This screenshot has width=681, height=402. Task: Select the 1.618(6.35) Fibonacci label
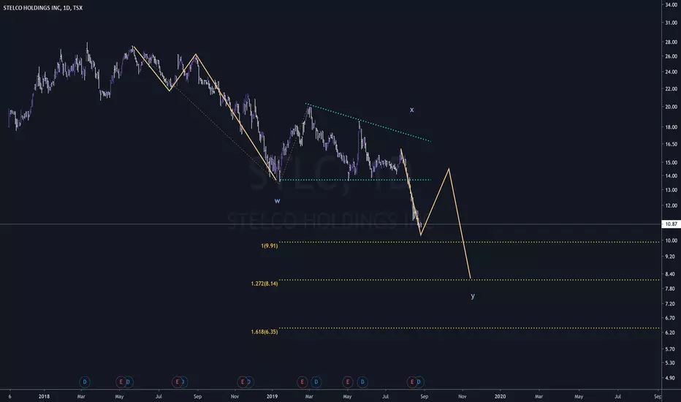click(264, 332)
